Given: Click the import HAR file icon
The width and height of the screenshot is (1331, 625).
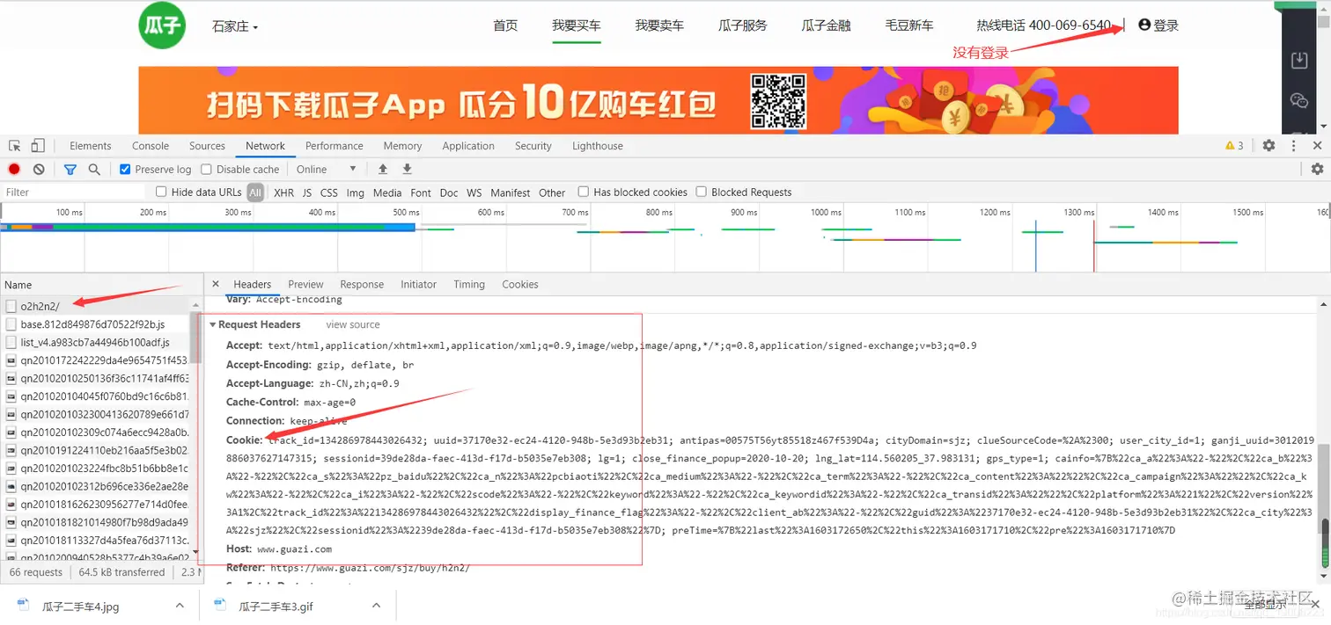Looking at the screenshot, I should click(382, 168).
